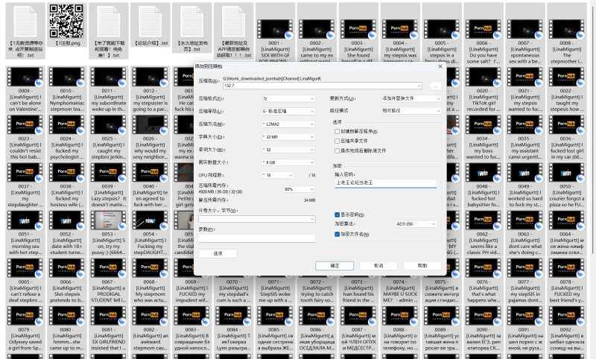The height and width of the screenshot is (359, 596).
Task: Click the 确定 button to confirm
Action: (x=334, y=266)
